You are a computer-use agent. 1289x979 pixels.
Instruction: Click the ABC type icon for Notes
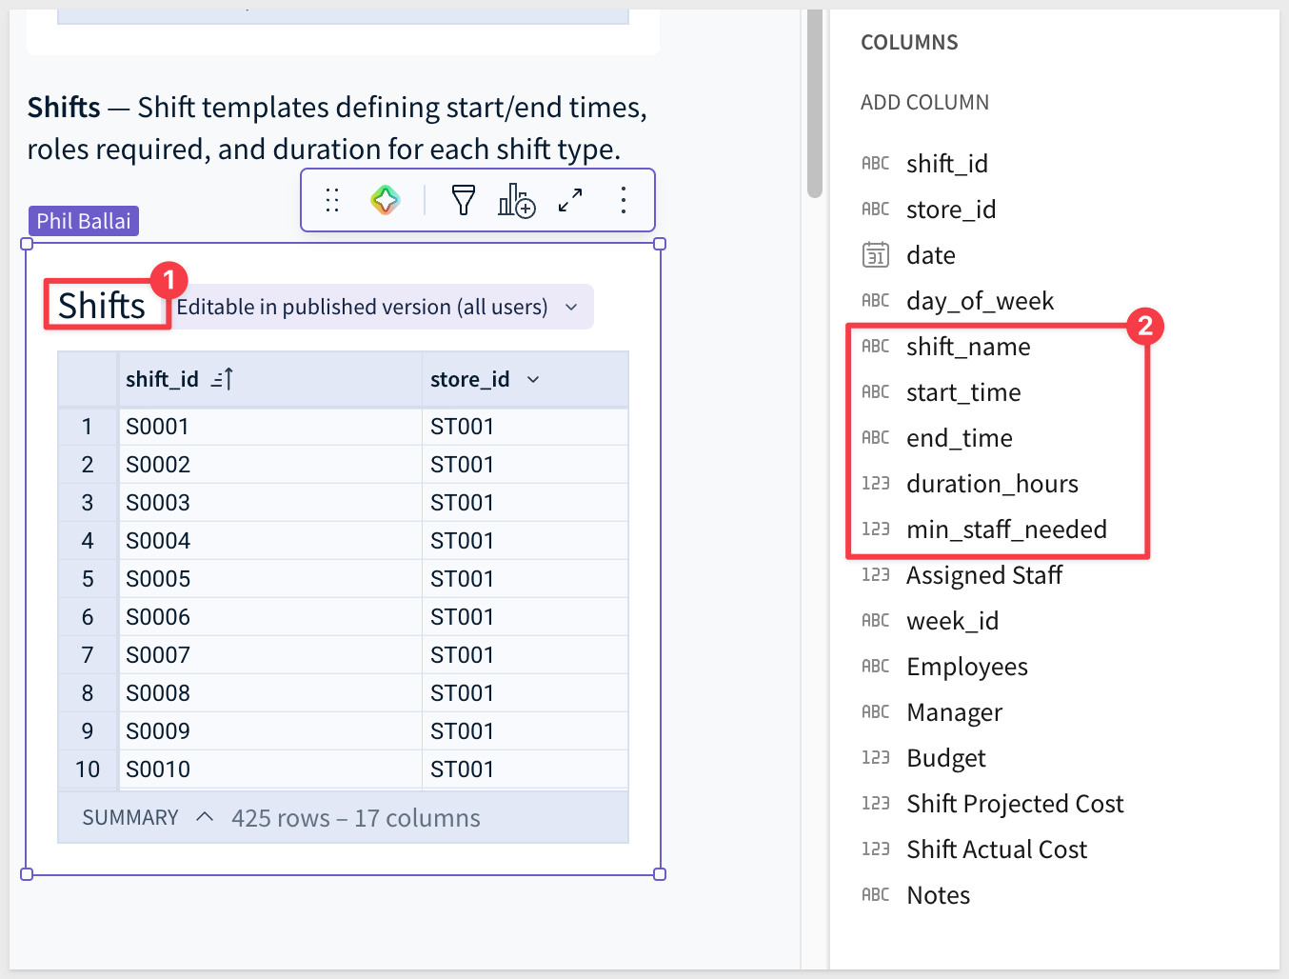pos(876,895)
